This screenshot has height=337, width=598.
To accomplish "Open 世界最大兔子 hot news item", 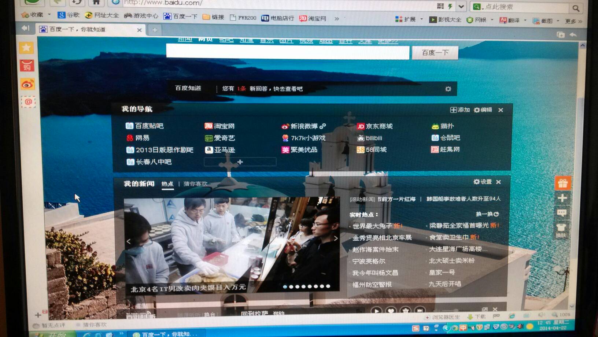I will click(x=372, y=226).
